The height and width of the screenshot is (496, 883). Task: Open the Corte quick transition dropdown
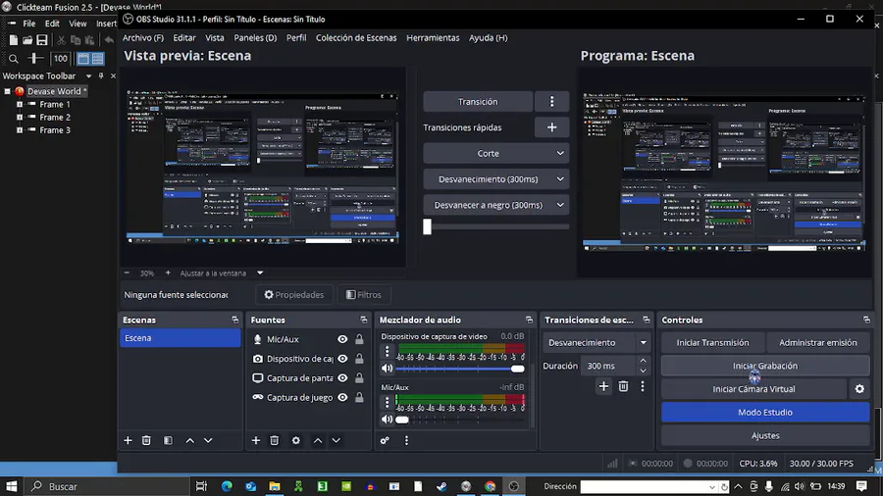pos(495,154)
